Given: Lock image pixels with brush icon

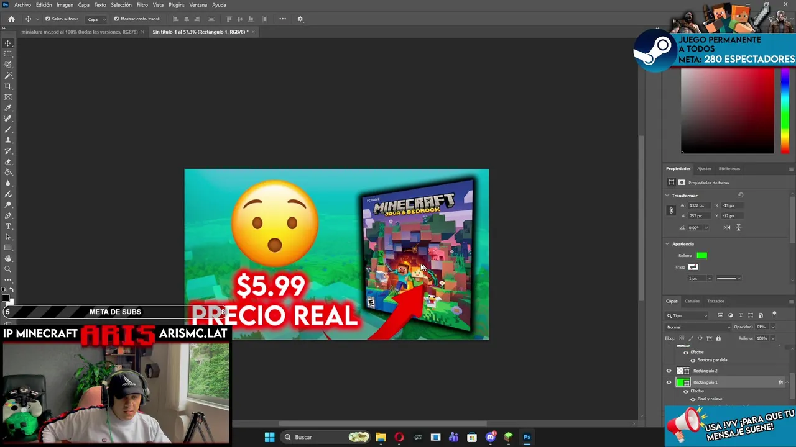Looking at the screenshot, I should (x=690, y=338).
